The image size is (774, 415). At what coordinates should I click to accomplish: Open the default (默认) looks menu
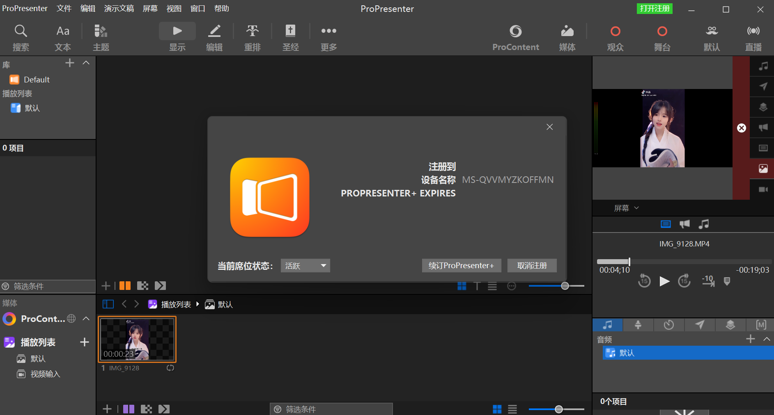(712, 37)
